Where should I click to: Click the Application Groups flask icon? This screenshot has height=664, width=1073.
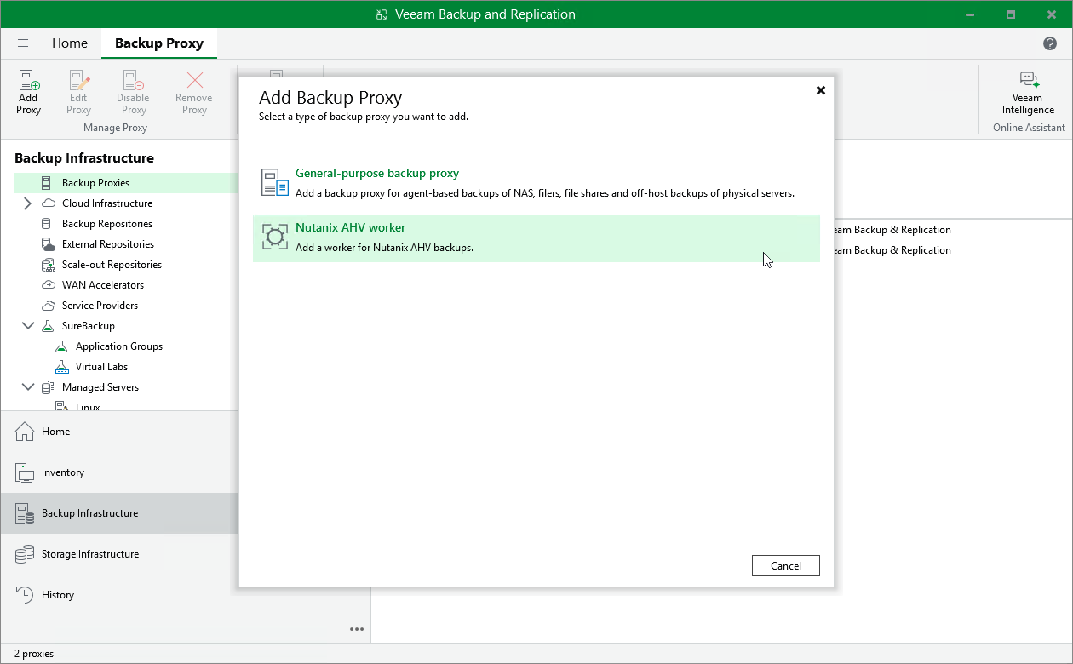[x=61, y=346]
